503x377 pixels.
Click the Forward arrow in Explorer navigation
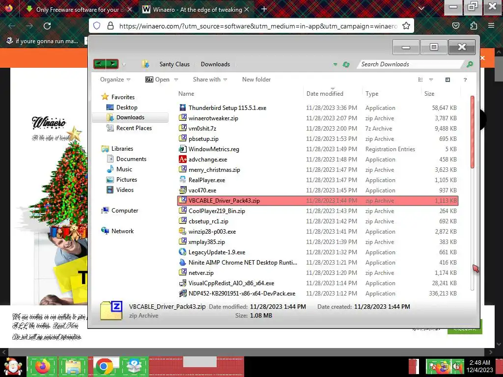[112, 64]
